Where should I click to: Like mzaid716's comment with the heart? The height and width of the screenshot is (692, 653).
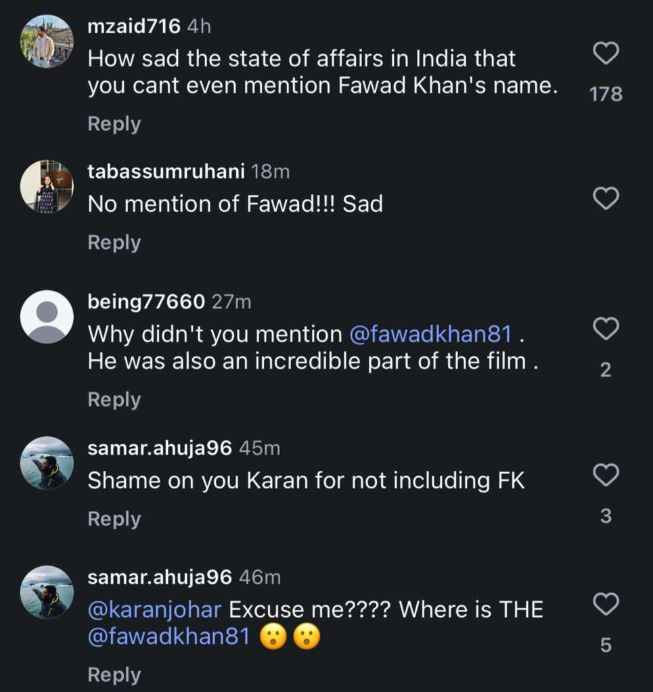coord(606,53)
